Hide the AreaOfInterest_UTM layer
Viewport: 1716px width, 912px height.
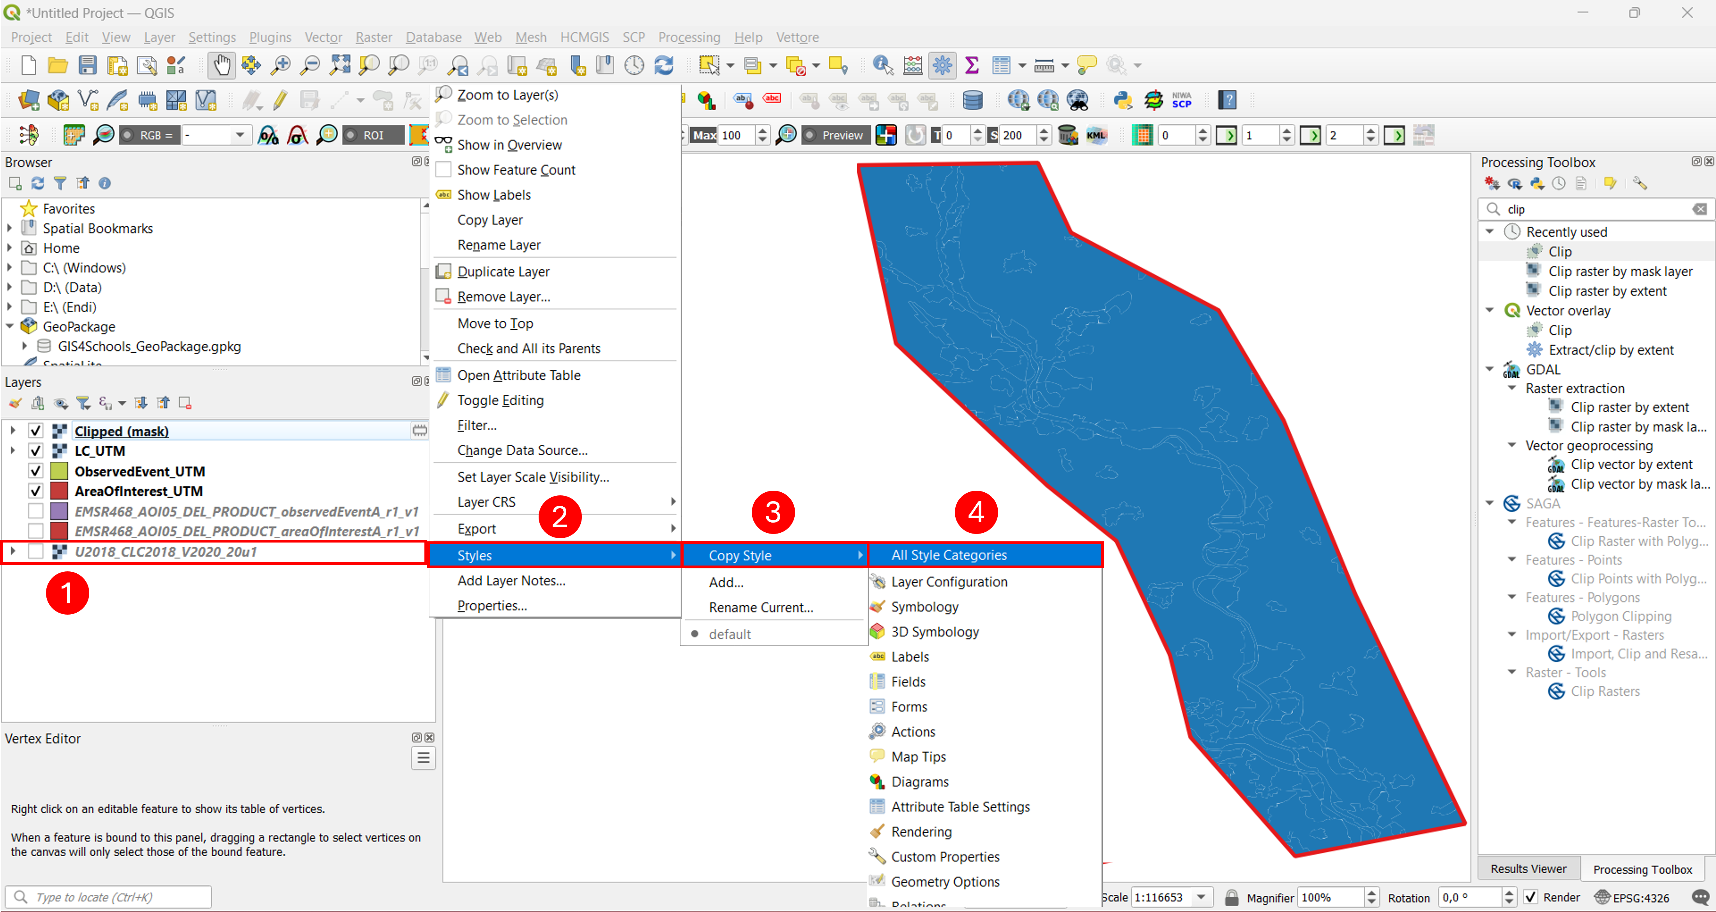click(x=36, y=491)
